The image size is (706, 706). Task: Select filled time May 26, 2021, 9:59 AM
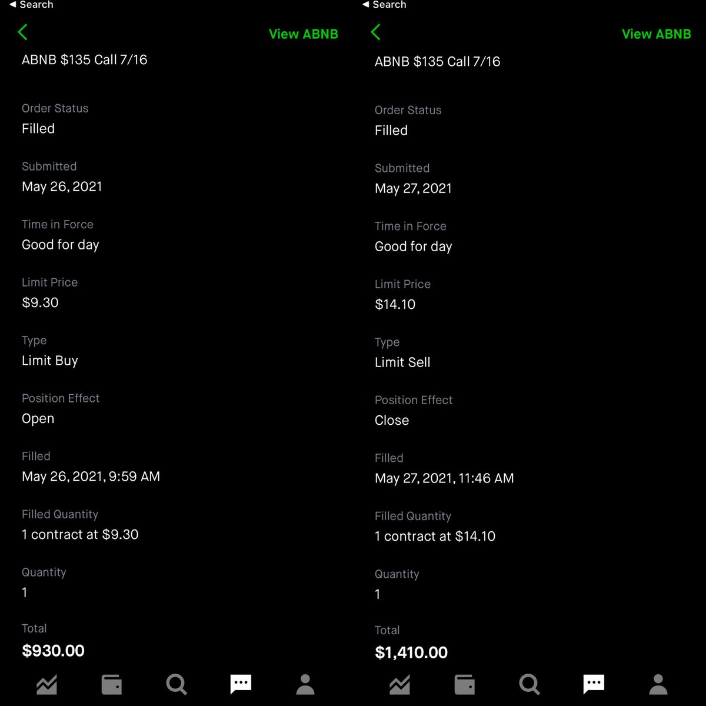coord(91,477)
